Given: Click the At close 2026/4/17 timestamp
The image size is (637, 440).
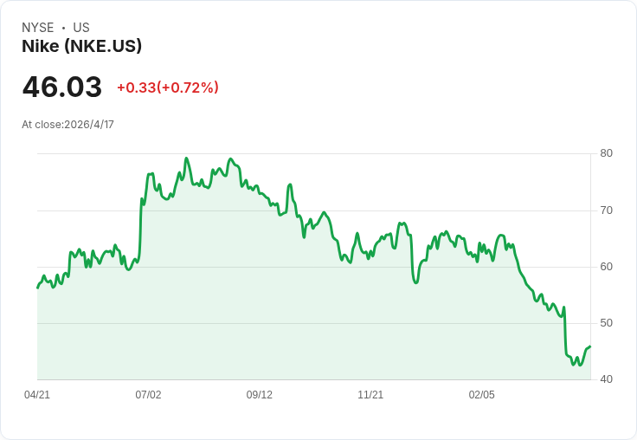Looking at the screenshot, I should [68, 125].
